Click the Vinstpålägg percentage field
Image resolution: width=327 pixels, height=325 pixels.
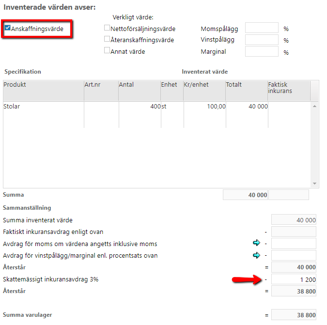(262, 40)
